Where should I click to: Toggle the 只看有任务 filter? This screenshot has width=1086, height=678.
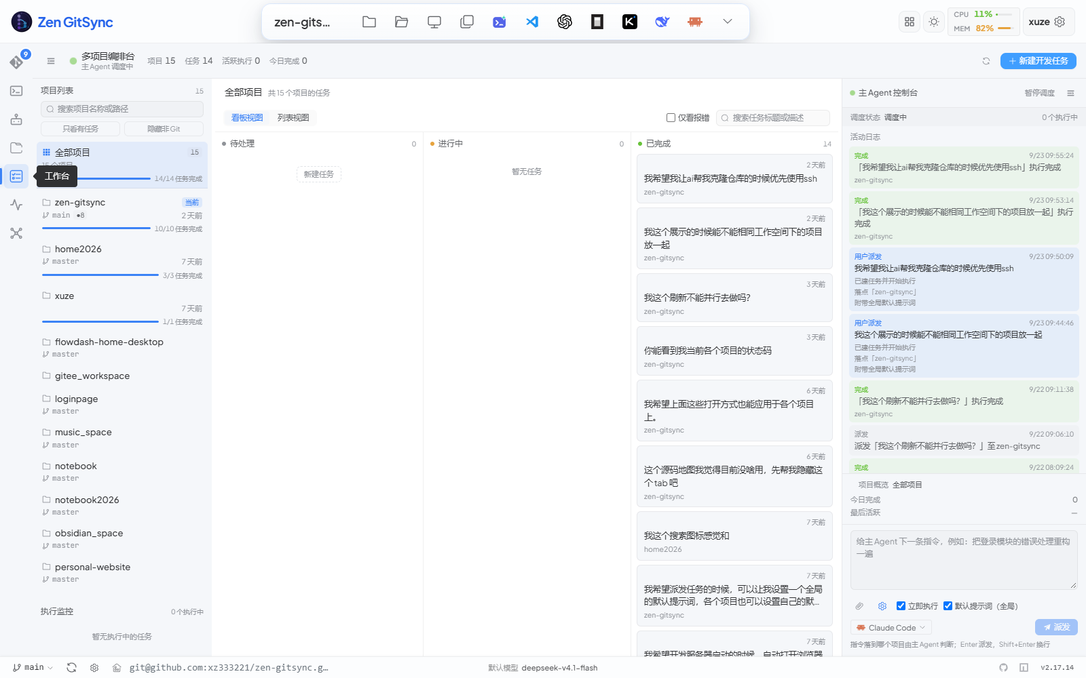point(80,129)
